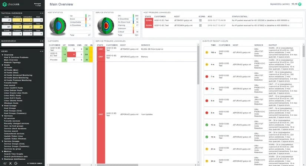Click the CRIT state cell for the Memory service
This screenshot has width=306, height=166.
101,57
